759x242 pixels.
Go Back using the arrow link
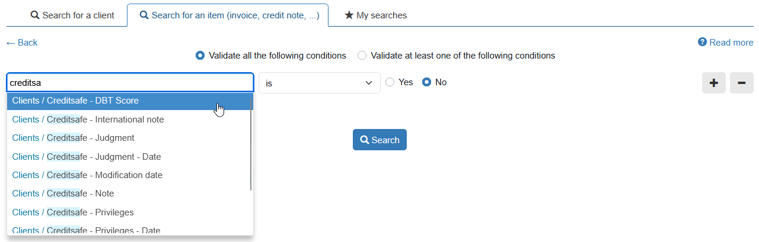click(22, 43)
